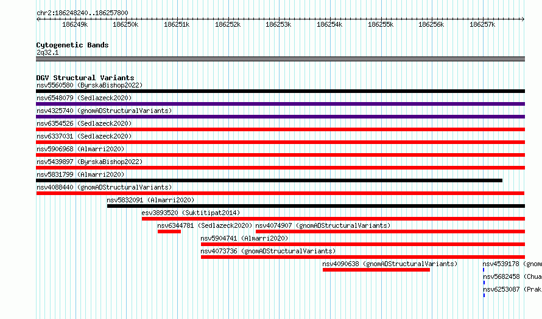Click the nsv5831799 (Almarri2020) label
This screenshot has width=542, height=319.
click(80, 174)
